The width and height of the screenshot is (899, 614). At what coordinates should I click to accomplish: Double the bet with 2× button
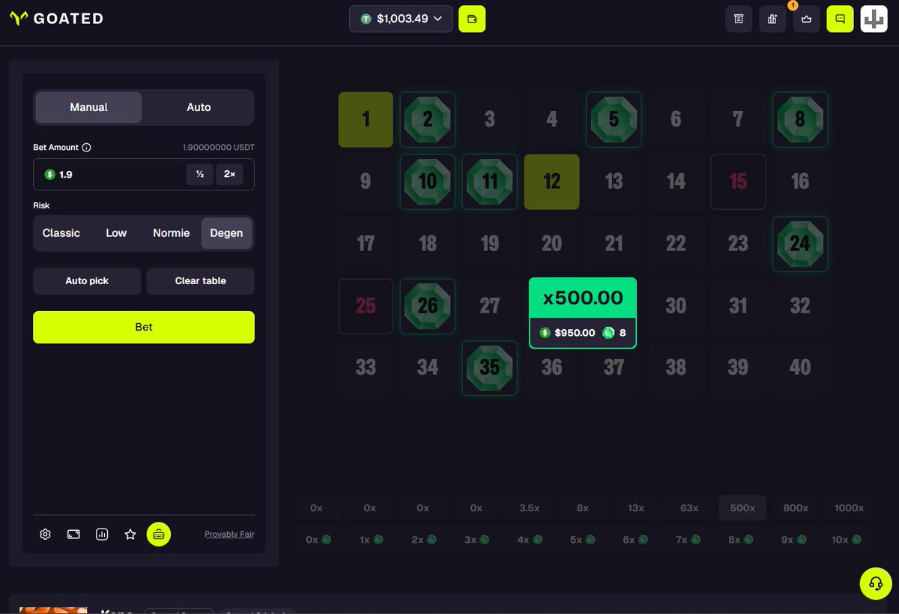(229, 174)
